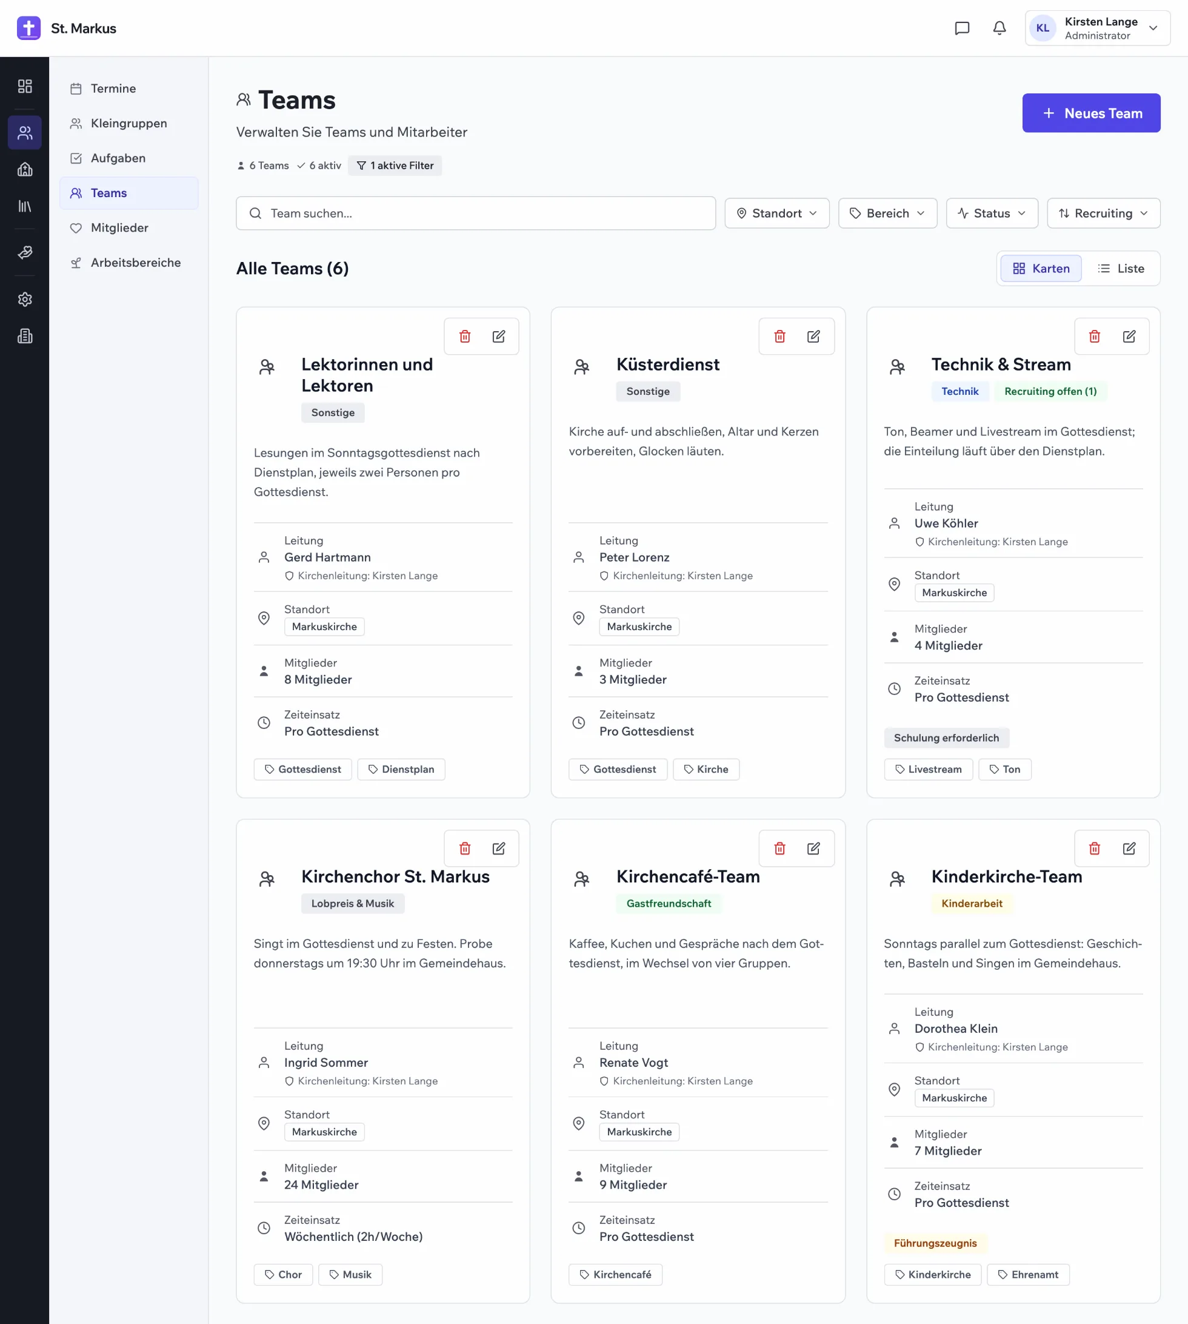Open the Bereich filter dropdown
Image resolution: width=1188 pixels, height=1324 pixels.
coord(887,213)
